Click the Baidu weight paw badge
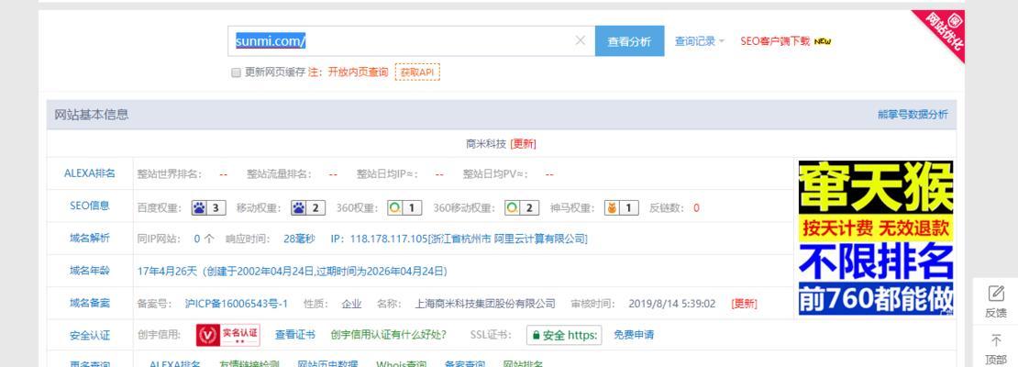1018x367 pixels. tap(208, 207)
